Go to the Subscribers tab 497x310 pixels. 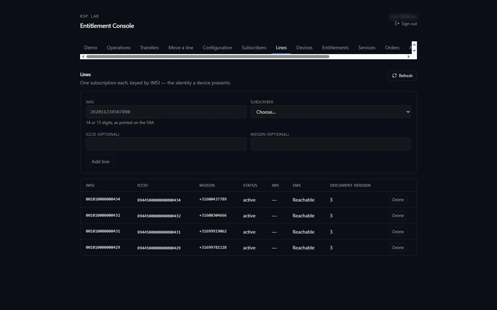pyautogui.click(x=254, y=48)
